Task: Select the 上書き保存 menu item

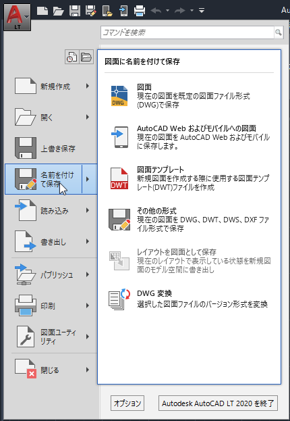Action: pyautogui.click(x=51, y=148)
